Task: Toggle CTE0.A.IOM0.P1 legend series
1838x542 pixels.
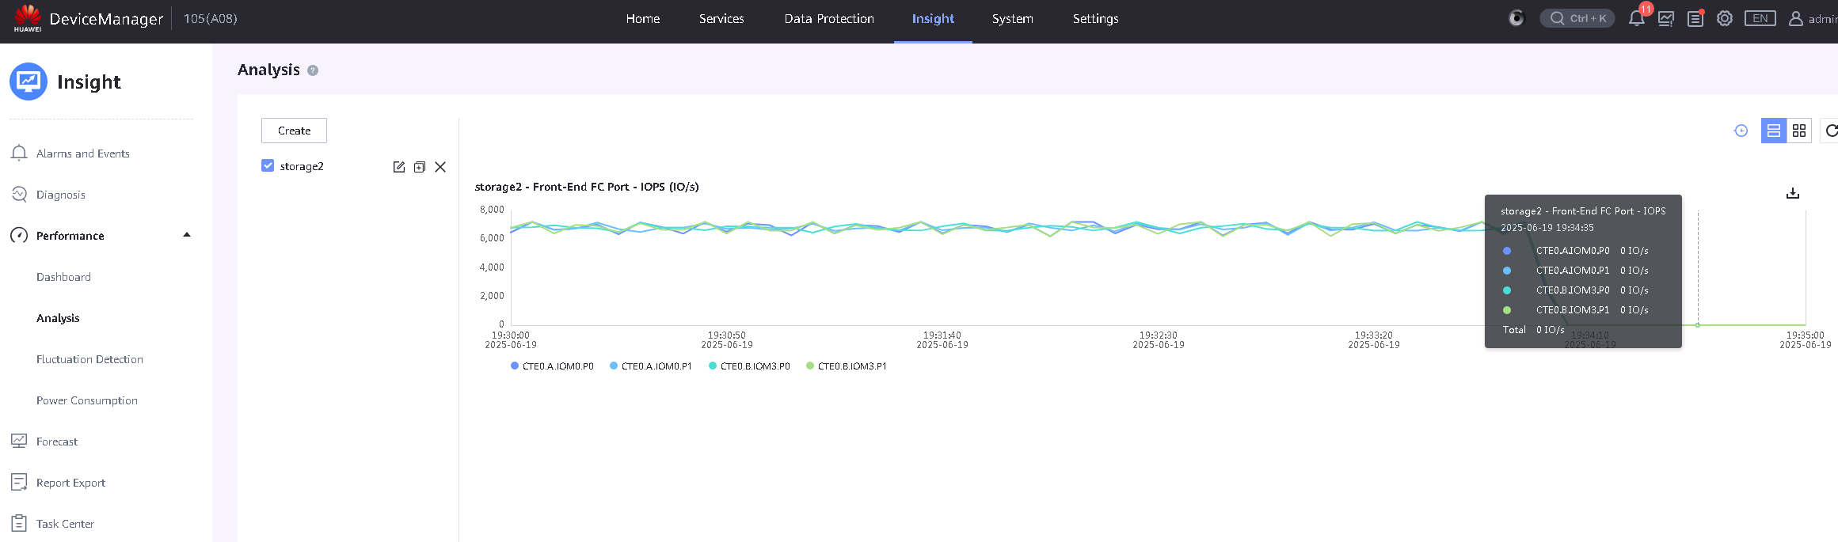Action: click(x=651, y=366)
